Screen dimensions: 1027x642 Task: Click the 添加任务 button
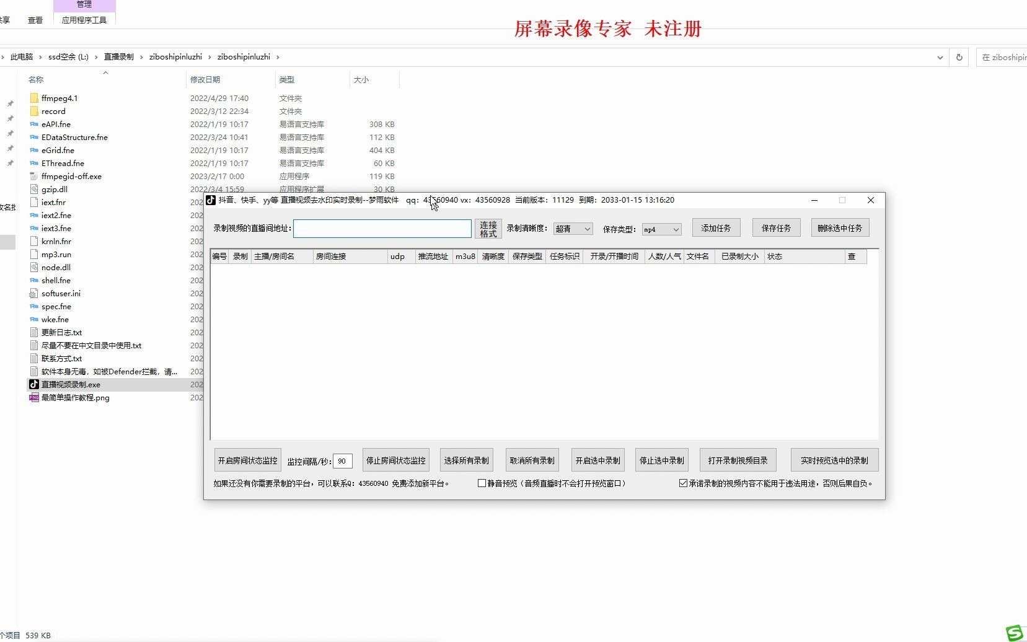pyautogui.click(x=716, y=228)
